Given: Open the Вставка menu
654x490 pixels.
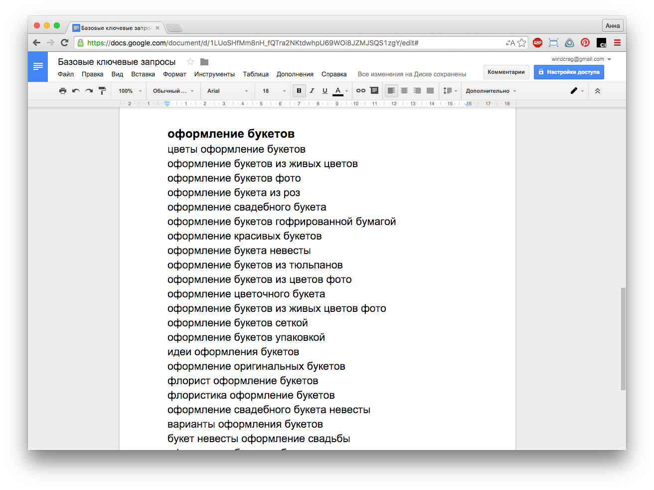Looking at the screenshot, I should coord(143,74).
